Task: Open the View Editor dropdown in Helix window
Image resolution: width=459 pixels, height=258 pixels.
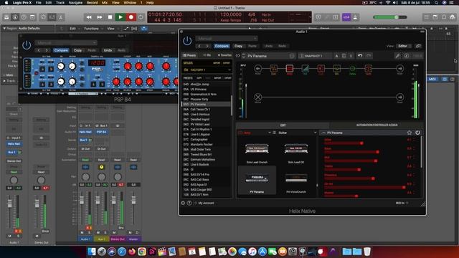Action: pyautogui.click(x=404, y=46)
